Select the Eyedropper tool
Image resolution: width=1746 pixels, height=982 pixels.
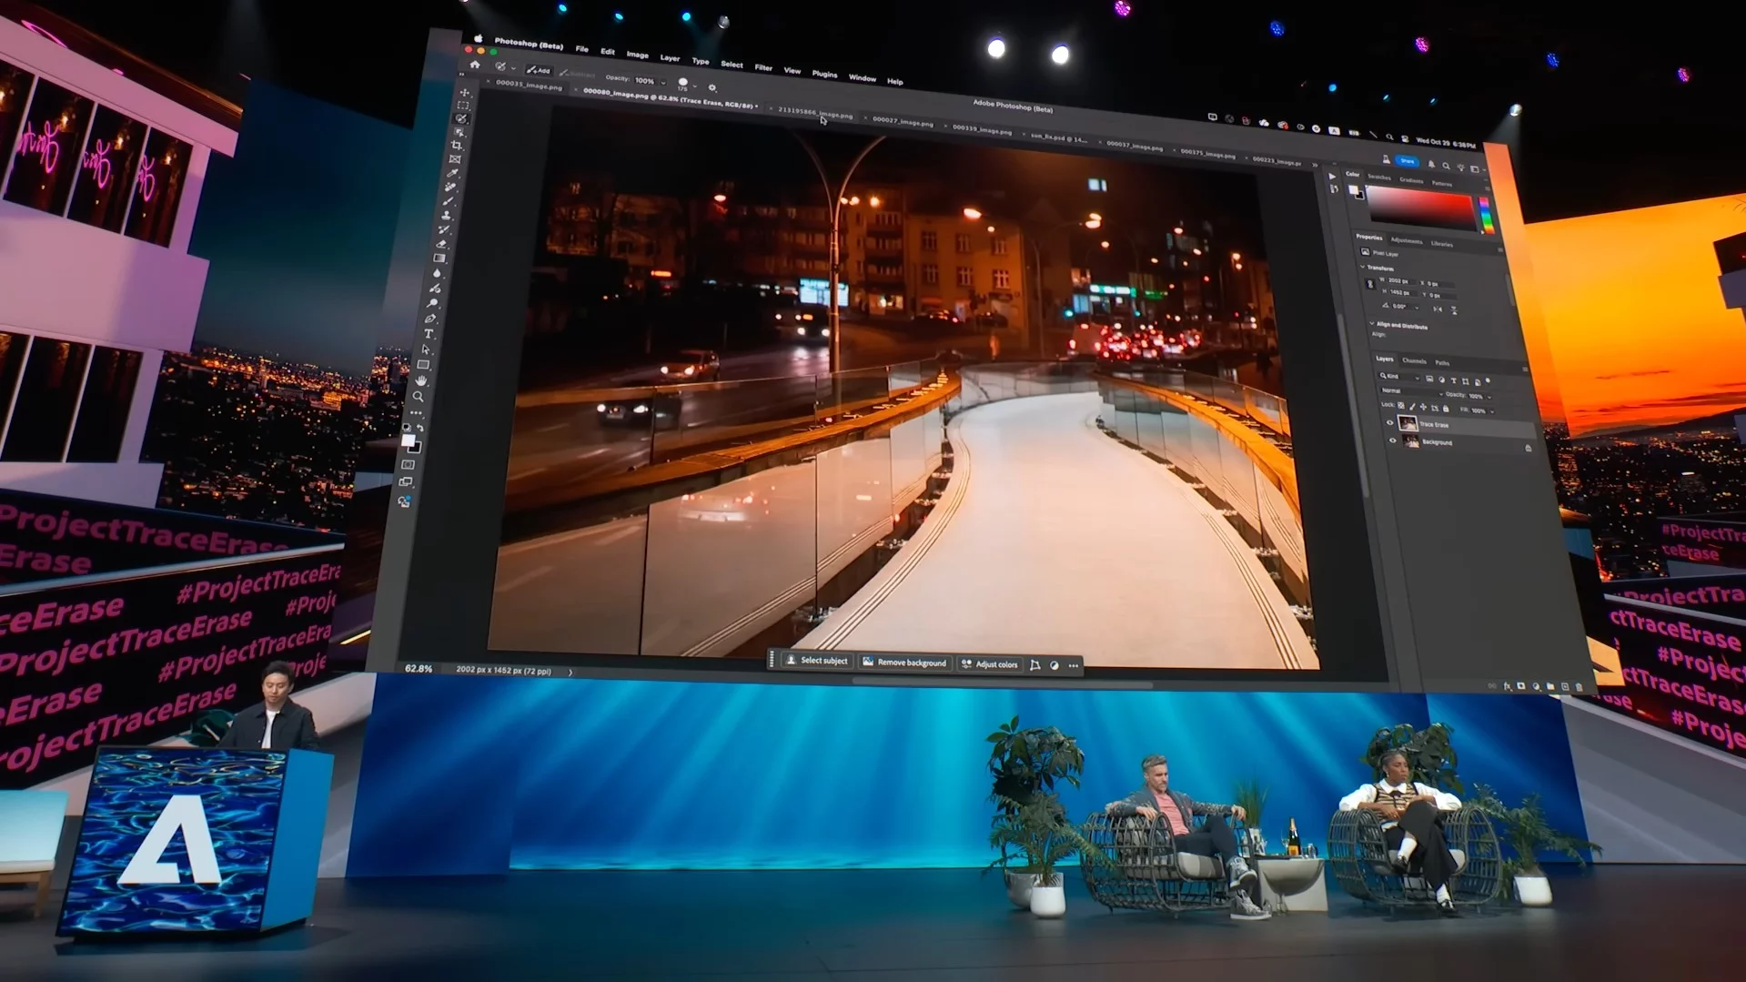(x=453, y=173)
